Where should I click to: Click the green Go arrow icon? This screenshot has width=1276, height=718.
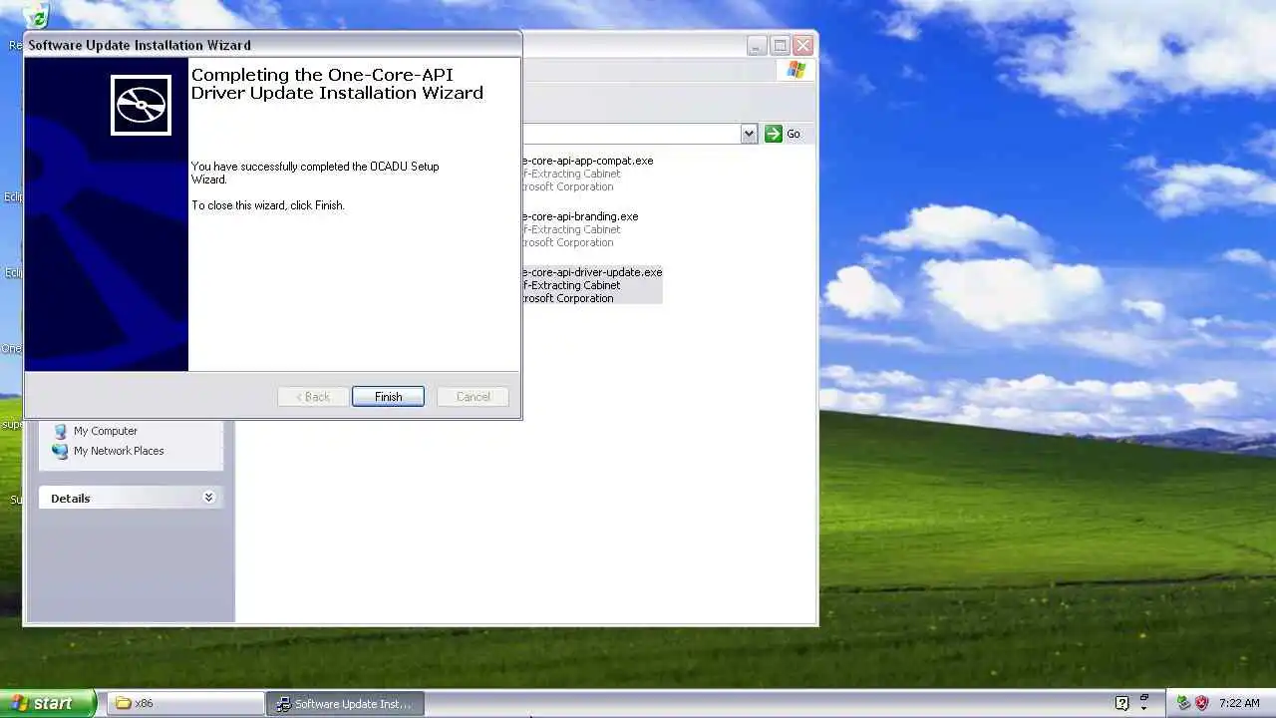[774, 134]
